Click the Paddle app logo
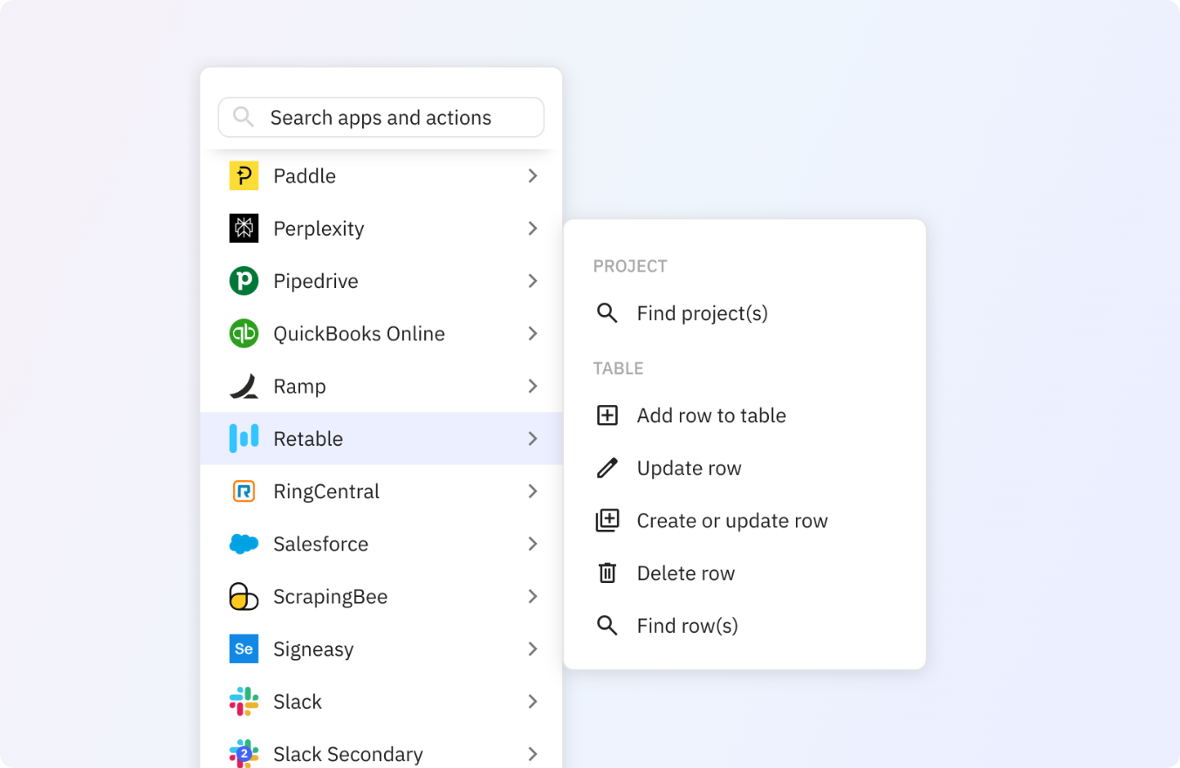 (244, 175)
